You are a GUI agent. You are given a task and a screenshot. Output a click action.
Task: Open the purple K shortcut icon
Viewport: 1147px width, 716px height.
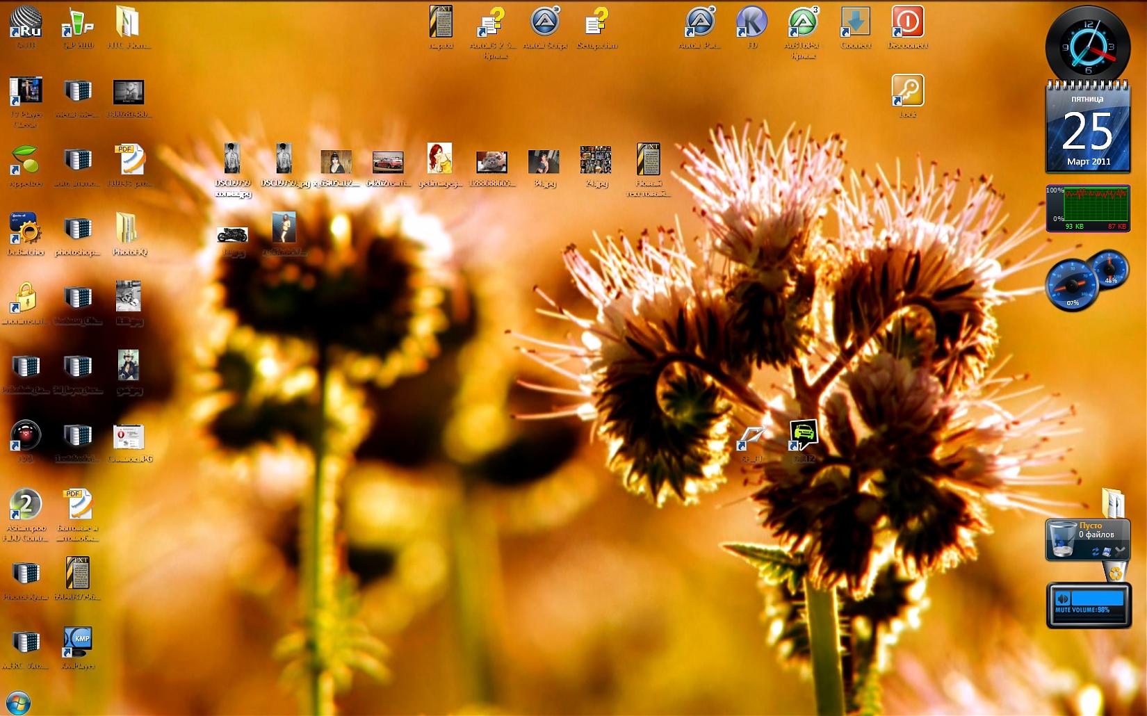click(x=751, y=23)
